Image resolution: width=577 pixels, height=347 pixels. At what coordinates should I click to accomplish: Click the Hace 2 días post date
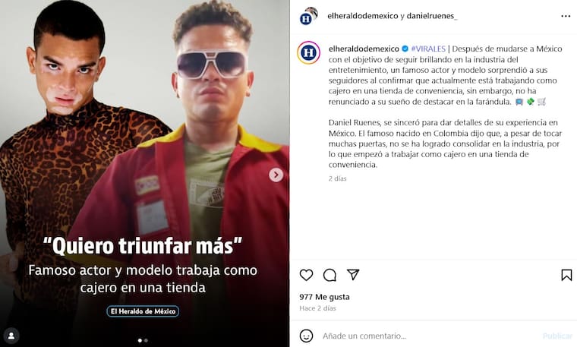317,308
